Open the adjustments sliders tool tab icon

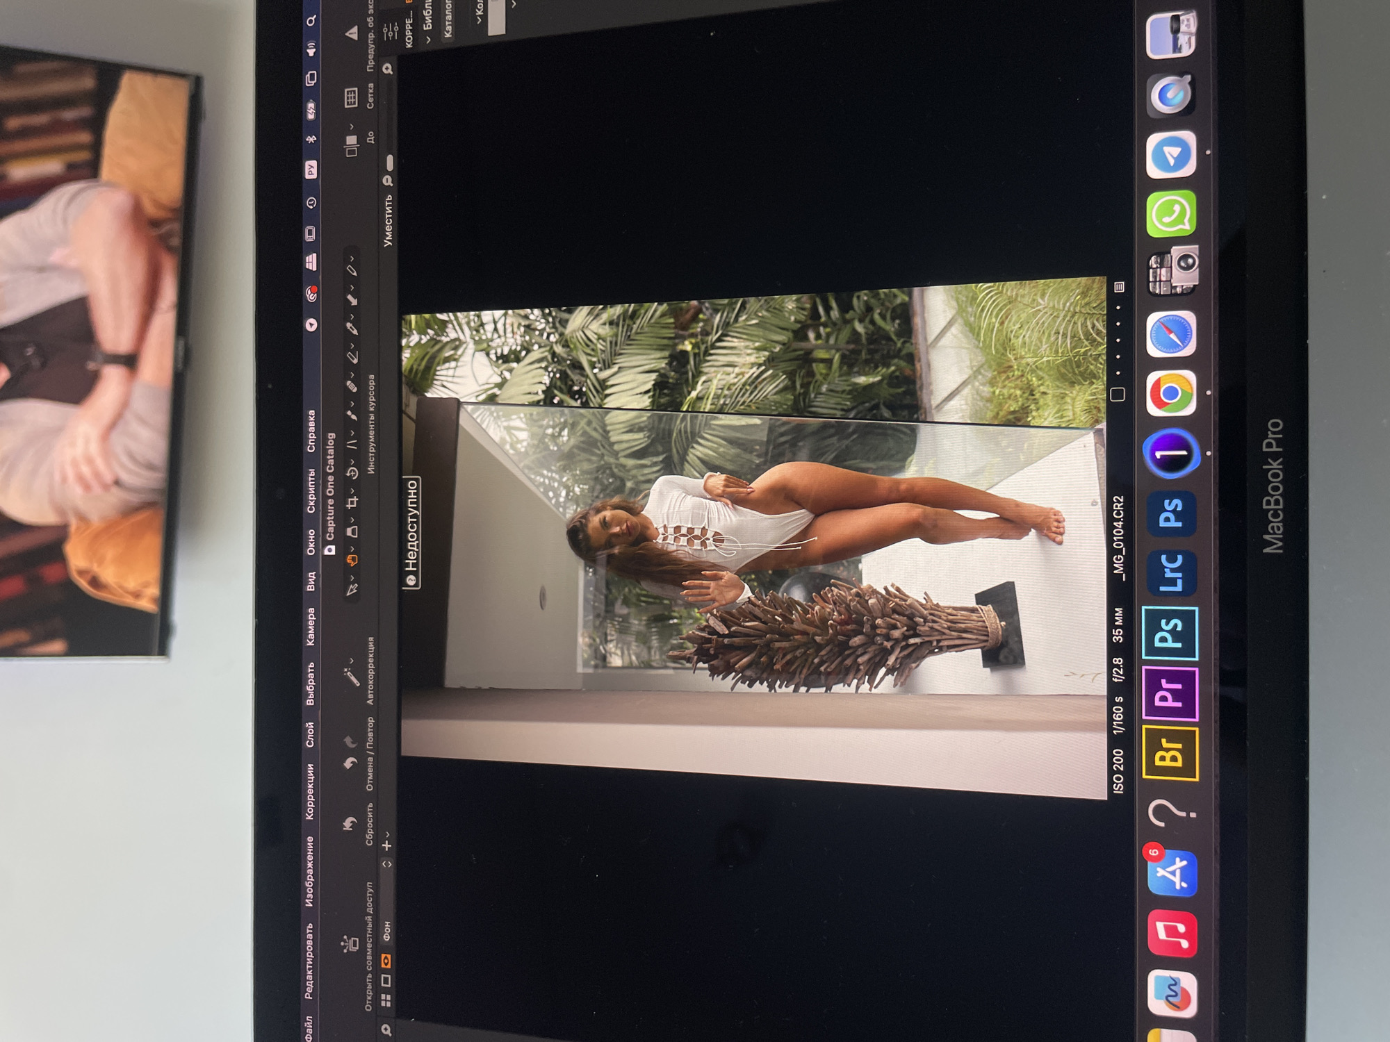tap(391, 31)
